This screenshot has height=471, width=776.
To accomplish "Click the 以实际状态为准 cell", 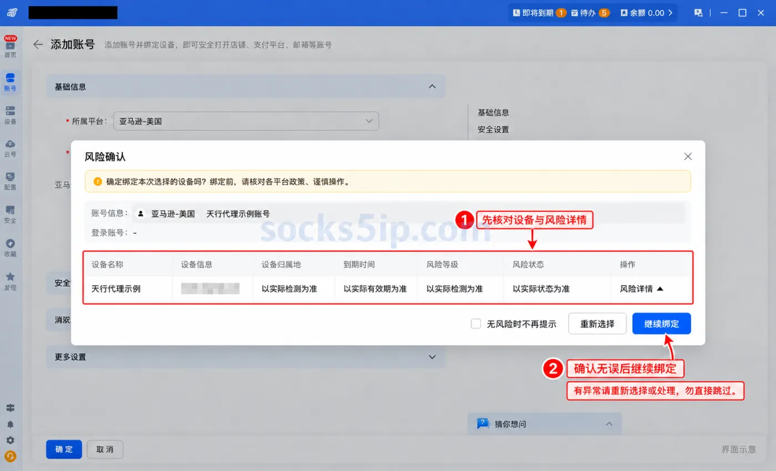I will (x=541, y=289).
